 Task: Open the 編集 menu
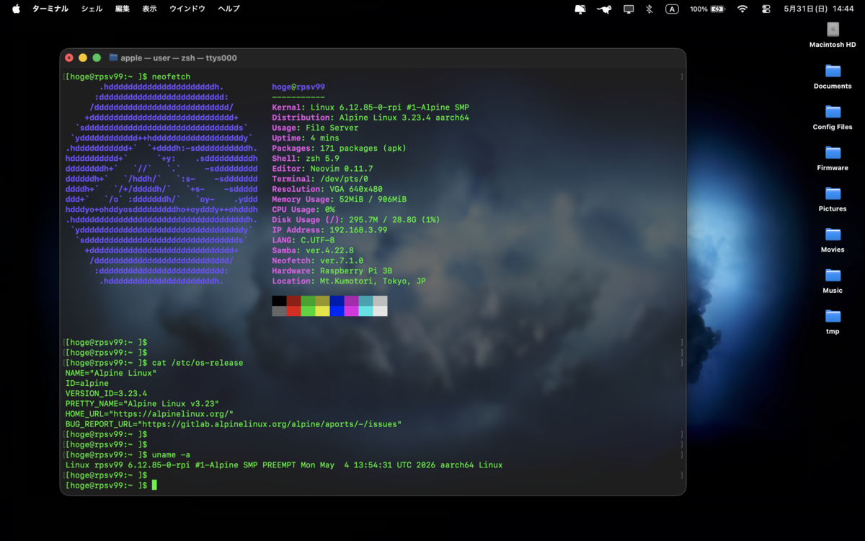tap(123, 9)
